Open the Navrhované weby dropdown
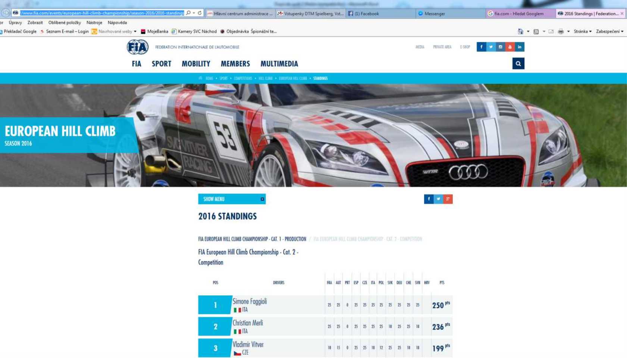 (x=115, y=32)
